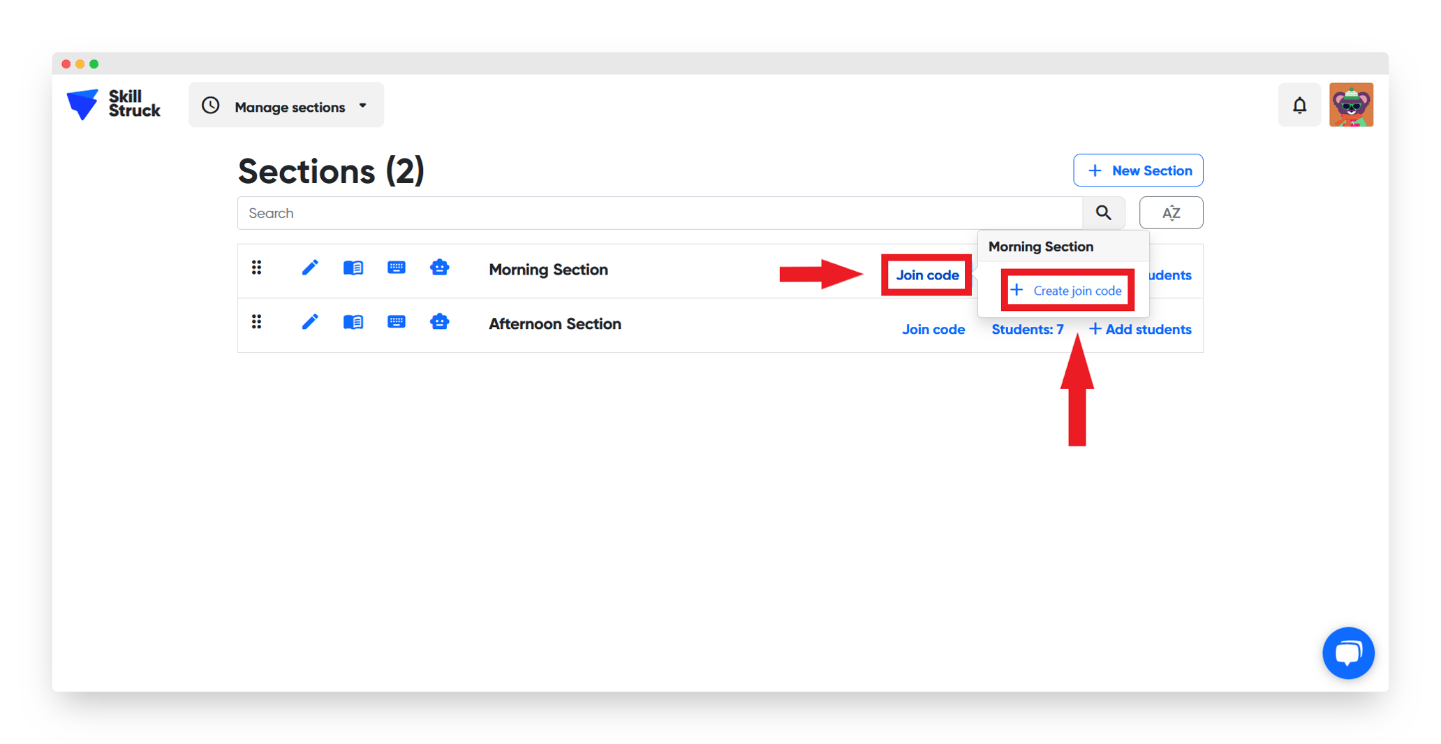Screen dimensions: 1441x744
Task: Open the curriculum book icon for Morning Section
Action: pyautogui.click(x=354, y=267)
